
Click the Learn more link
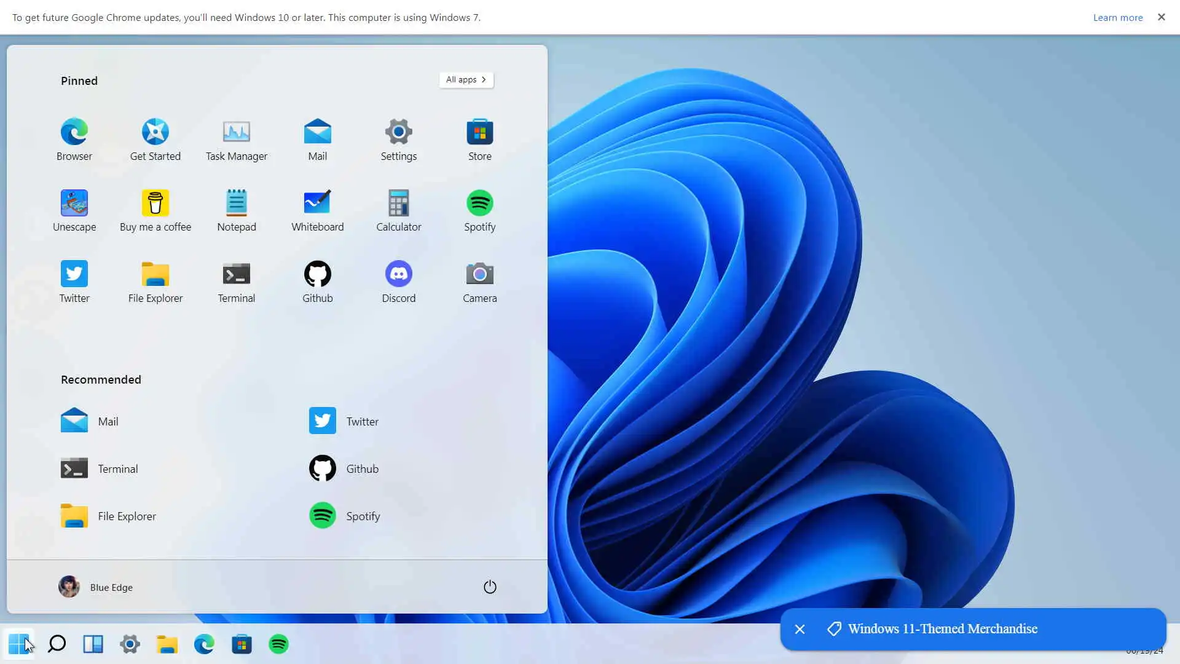1117,17
